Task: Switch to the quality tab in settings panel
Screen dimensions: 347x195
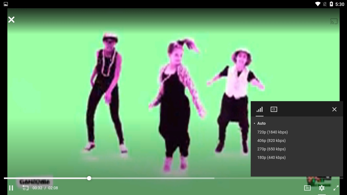Action: tap(260, 110)
